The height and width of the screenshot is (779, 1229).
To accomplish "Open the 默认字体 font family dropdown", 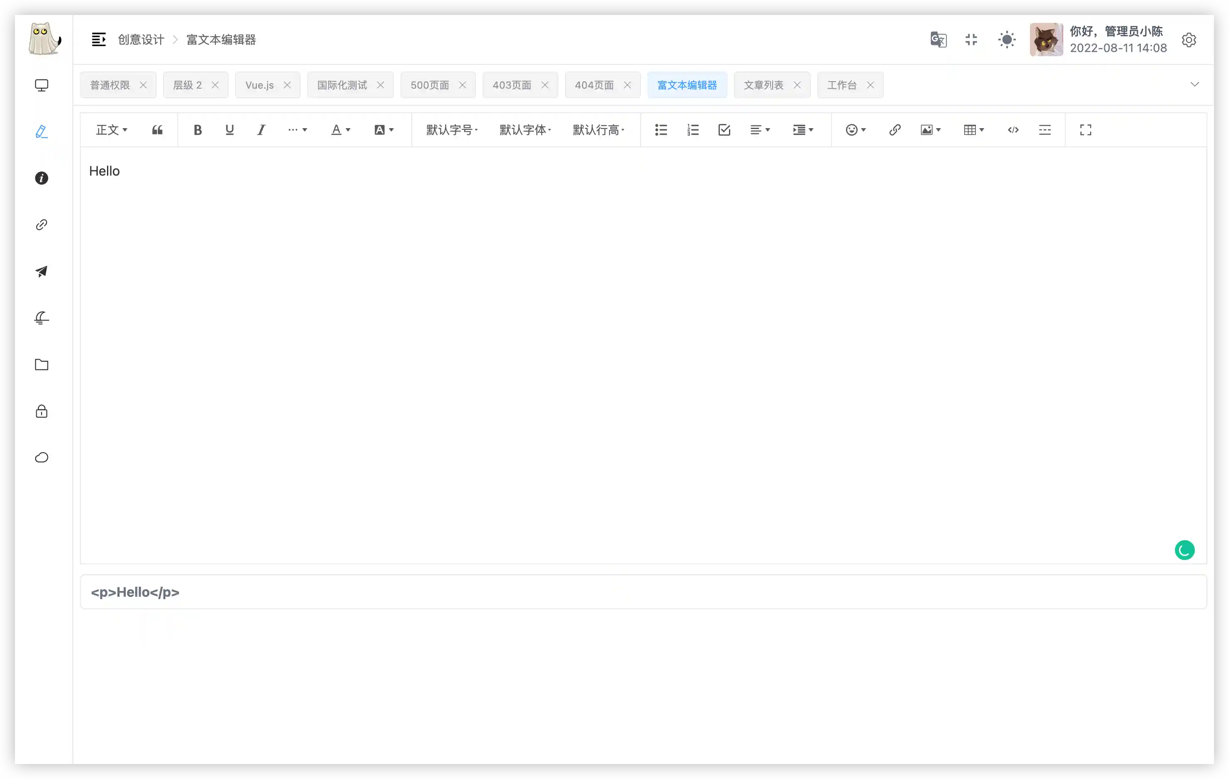I will click(x=525, y=129).
